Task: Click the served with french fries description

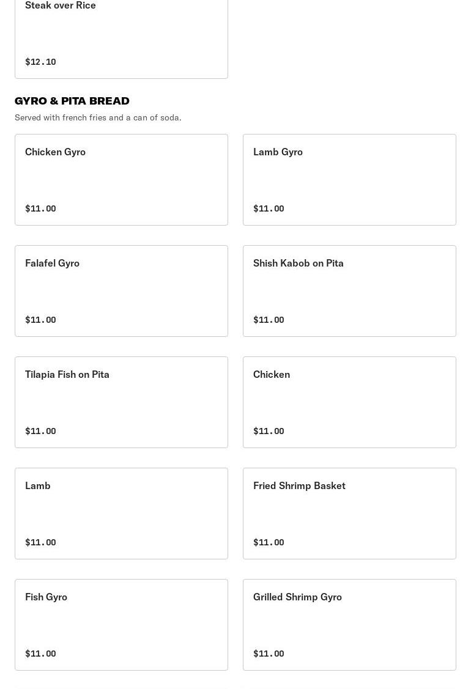Action: pyautogui.click(x=98, y=117)
